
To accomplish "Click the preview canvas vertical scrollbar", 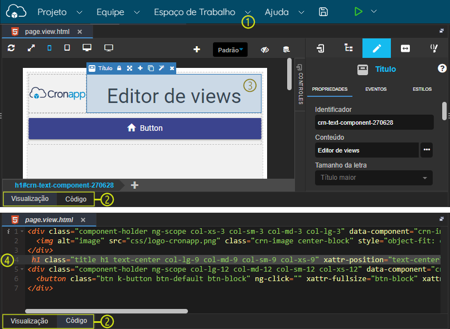I will coord(289,74).
